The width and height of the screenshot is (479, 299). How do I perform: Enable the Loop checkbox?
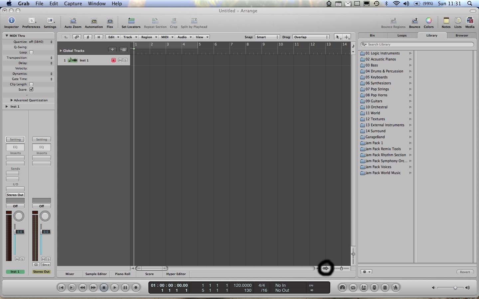pyautogui.click(x=31, y=52)
